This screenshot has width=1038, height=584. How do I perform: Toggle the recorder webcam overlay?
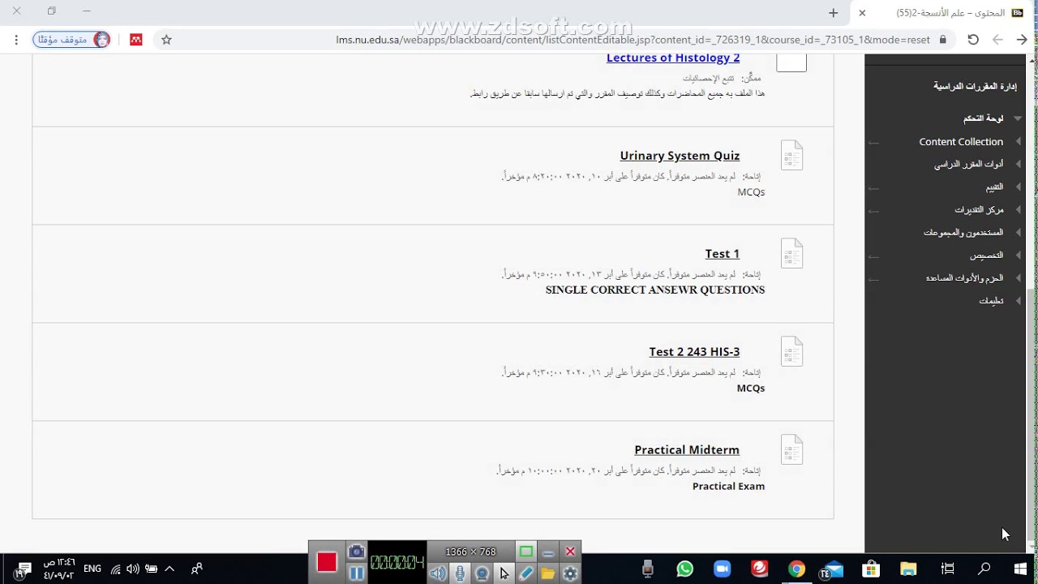[x=482, y=573]
